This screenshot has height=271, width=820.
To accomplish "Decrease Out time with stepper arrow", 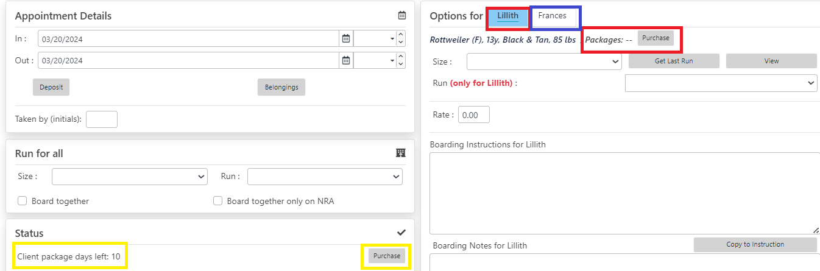I will click(x=400, y=64).
